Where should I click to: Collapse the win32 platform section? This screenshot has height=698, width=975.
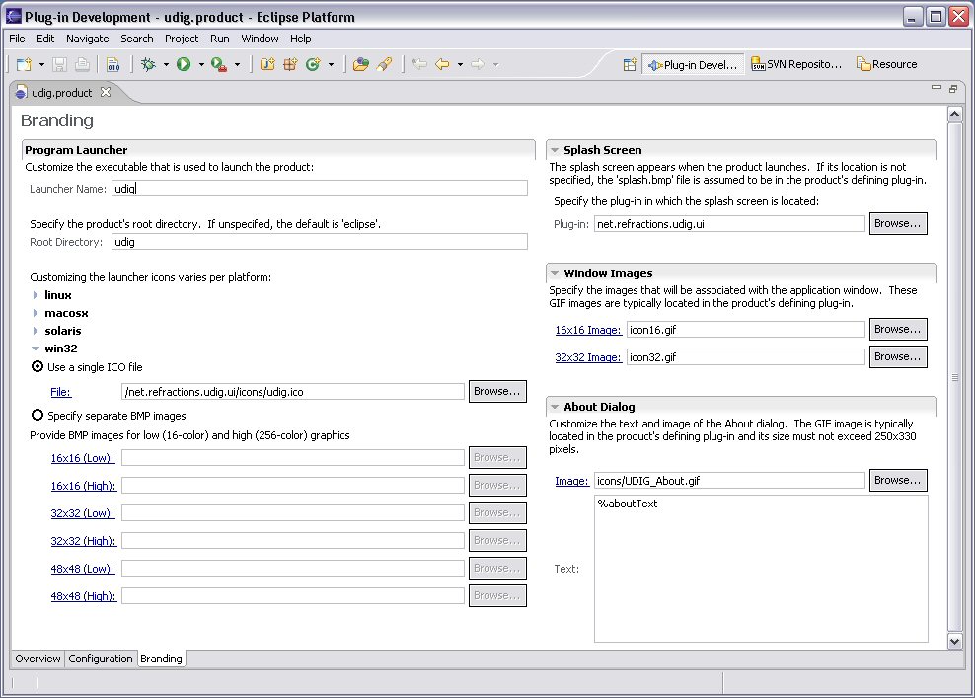point(37,349)
